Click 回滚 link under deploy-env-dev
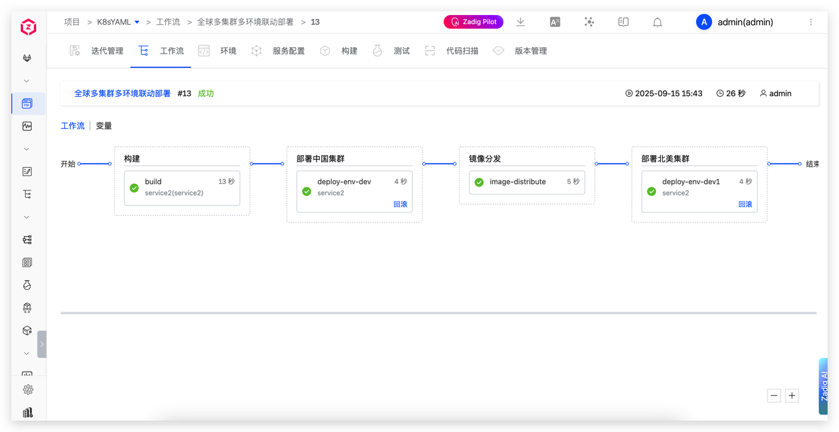 (400, 204)
